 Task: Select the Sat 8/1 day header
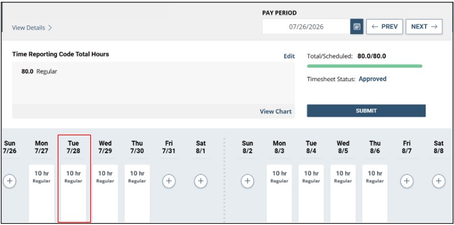[201, 147]
